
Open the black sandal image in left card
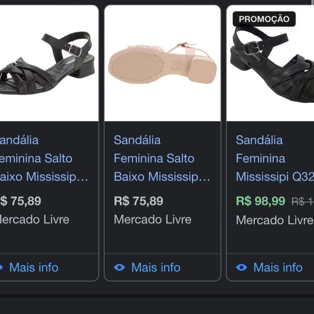pos(49,63)
